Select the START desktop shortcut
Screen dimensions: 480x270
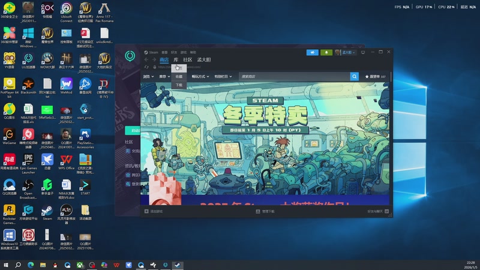tap(85, 187)
